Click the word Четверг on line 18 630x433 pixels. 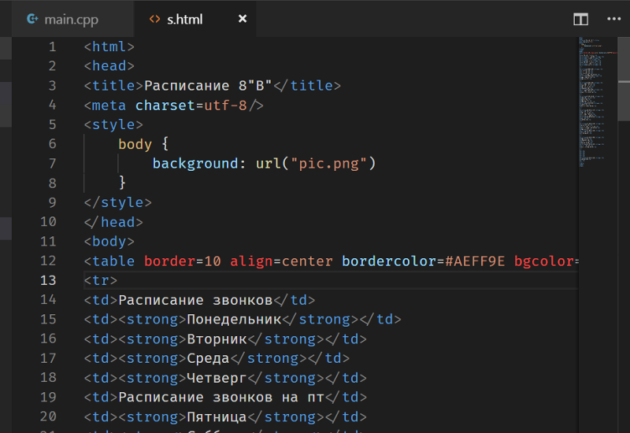(x=217, y=378)
